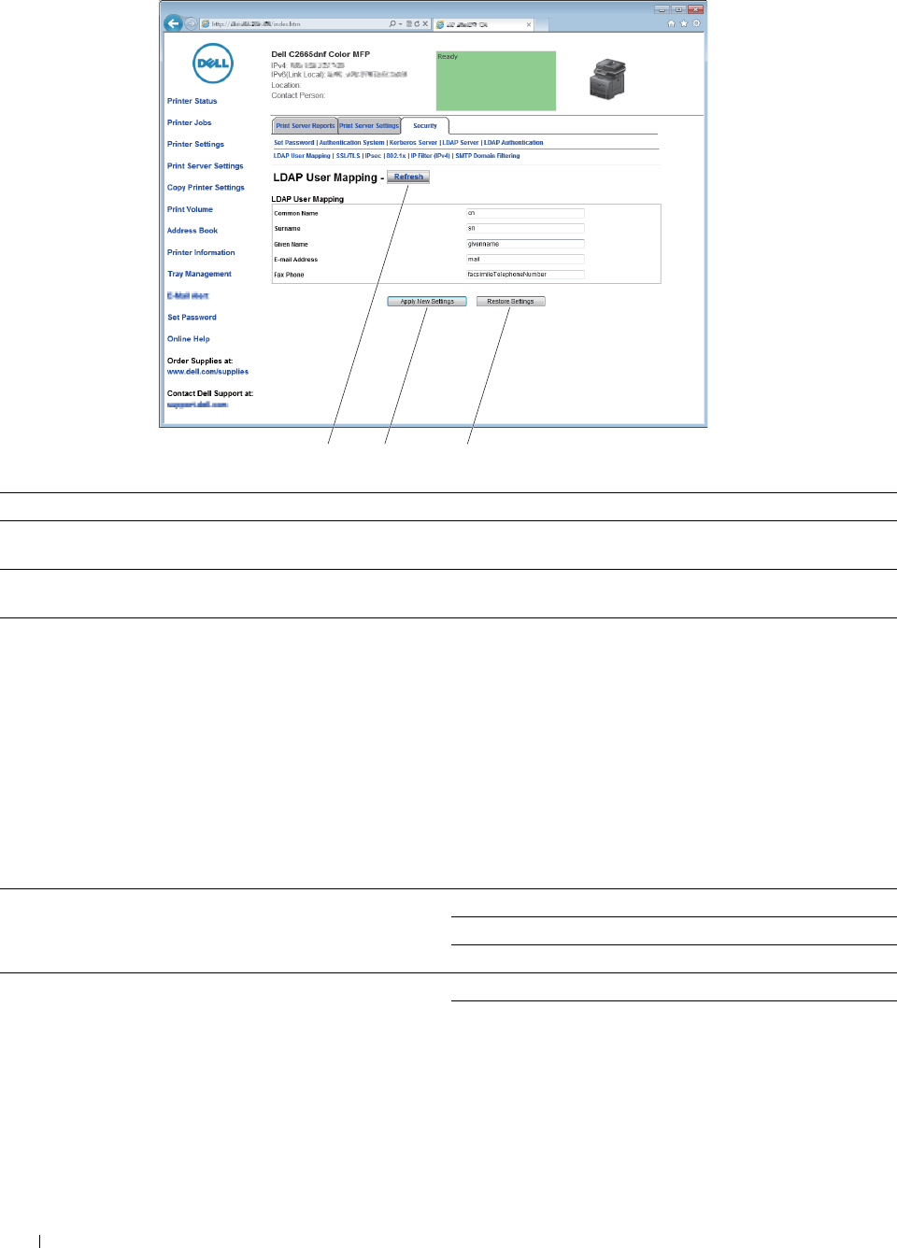
Task: Open the browser tools gear icon
Action: (x=696, y=23)
